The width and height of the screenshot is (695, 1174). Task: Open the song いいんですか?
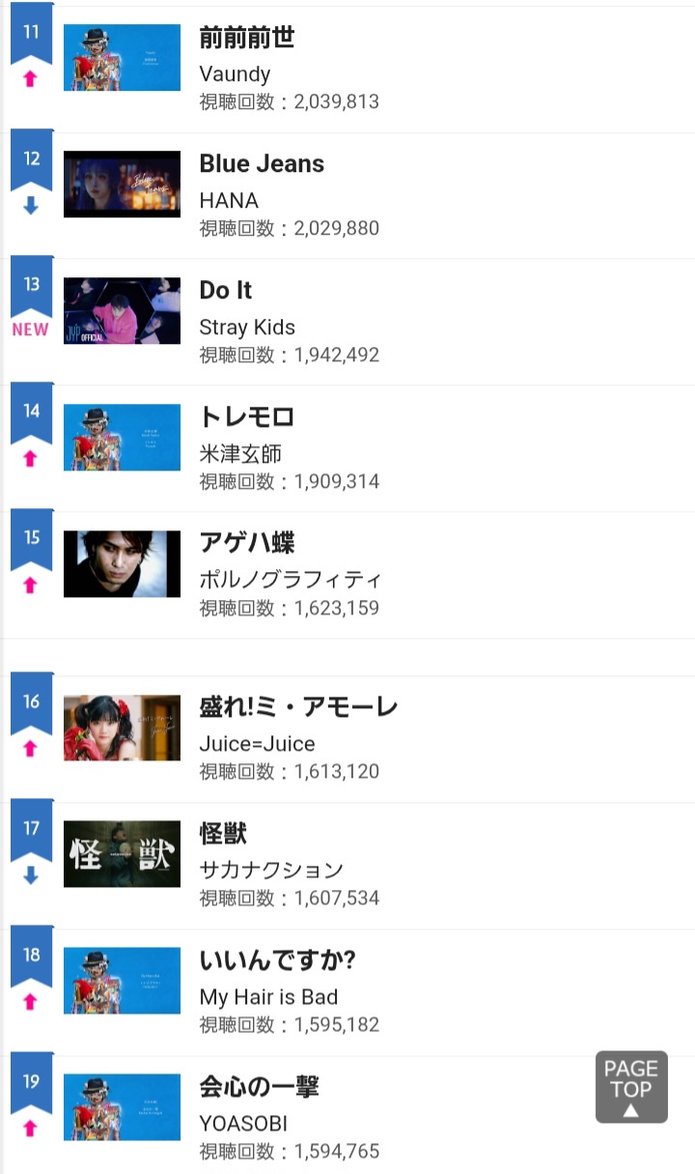point(278,961)
